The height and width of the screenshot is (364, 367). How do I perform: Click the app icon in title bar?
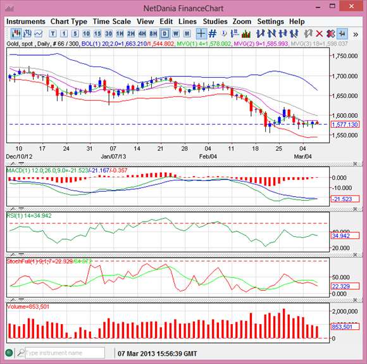[x=9, y=9]
